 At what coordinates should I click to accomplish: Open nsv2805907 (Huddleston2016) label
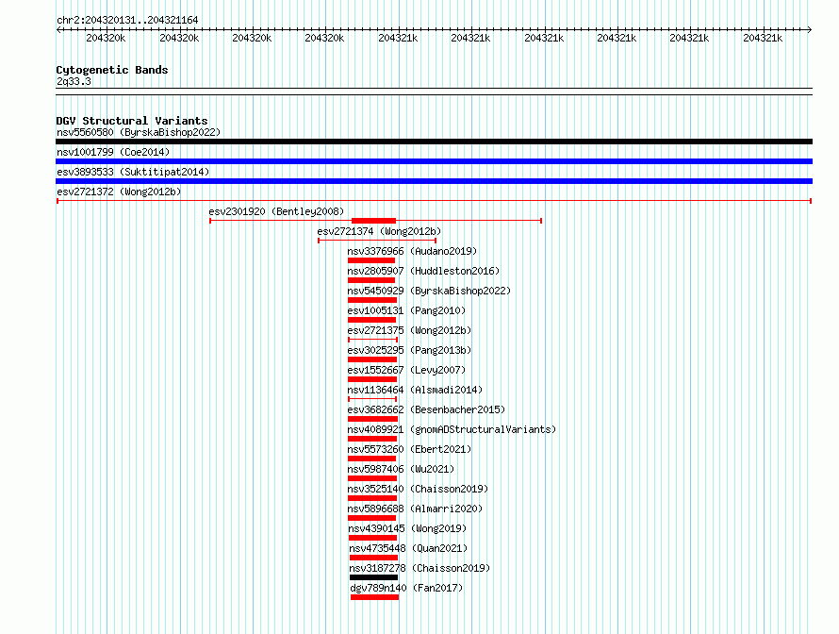(423, 271)
